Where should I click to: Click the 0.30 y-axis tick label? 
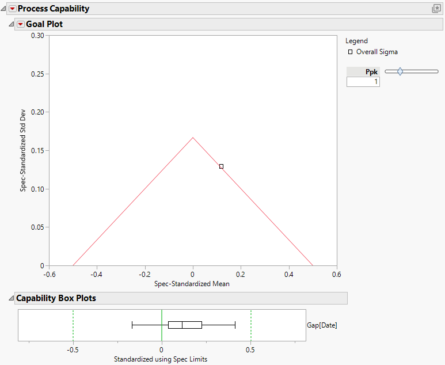[x=38, y=36]
